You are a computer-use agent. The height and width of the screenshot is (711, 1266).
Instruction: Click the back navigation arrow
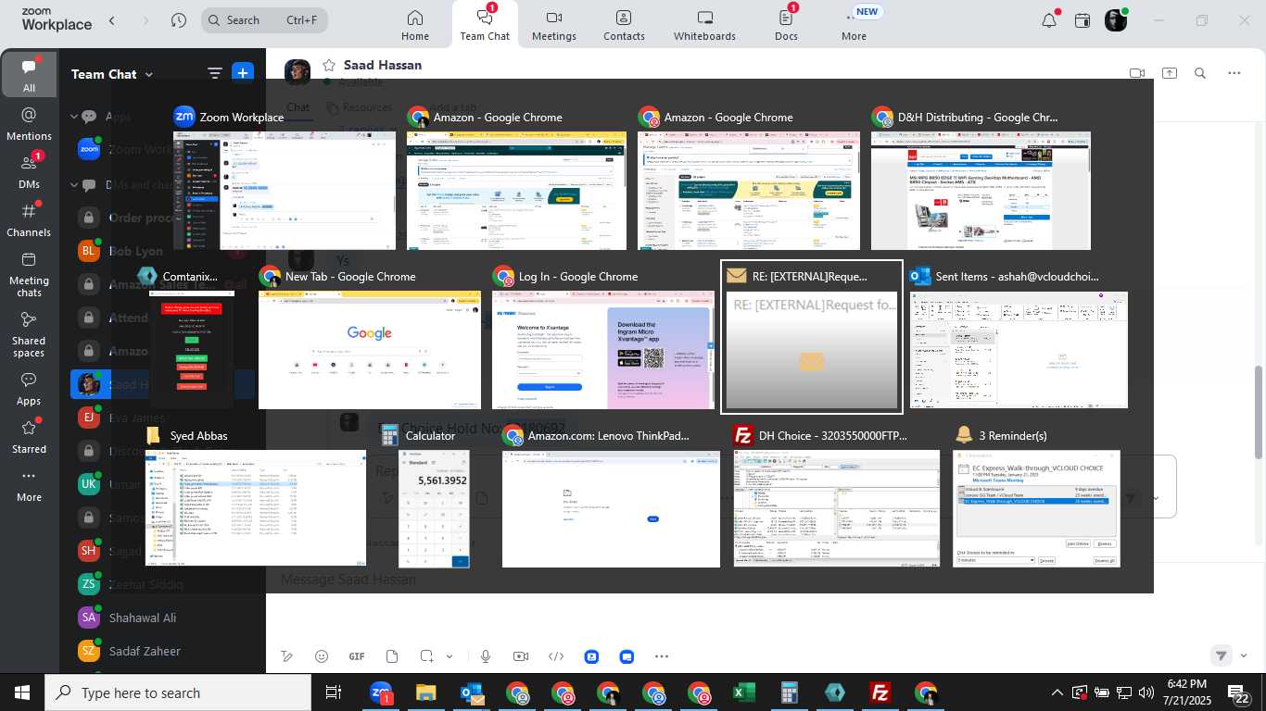pyautogui.click(x=112, y=20)
